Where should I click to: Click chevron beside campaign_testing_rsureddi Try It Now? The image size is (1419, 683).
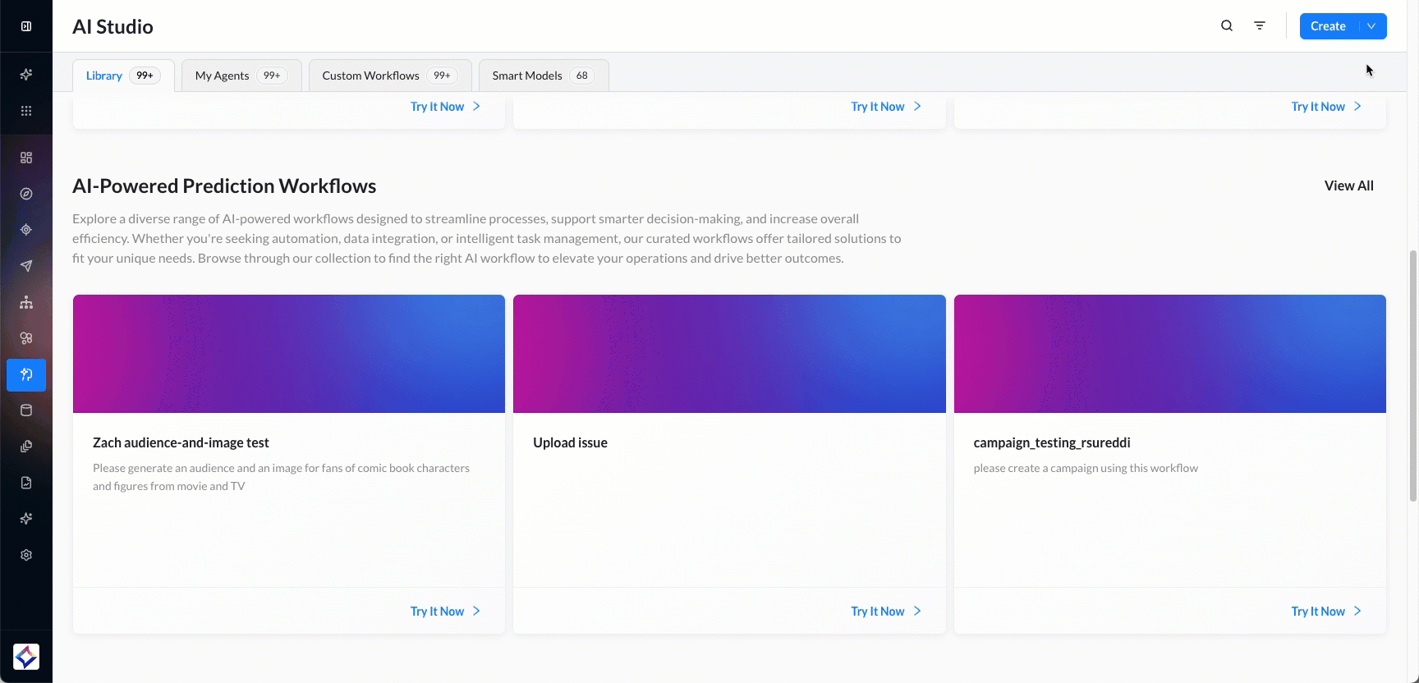tap(1357, 612)
